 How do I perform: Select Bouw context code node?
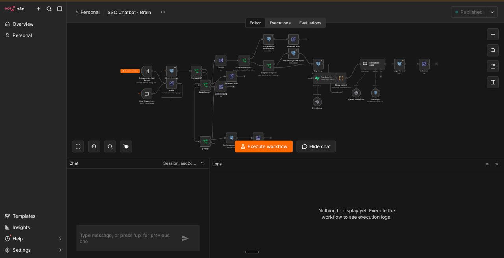(341, 78)
